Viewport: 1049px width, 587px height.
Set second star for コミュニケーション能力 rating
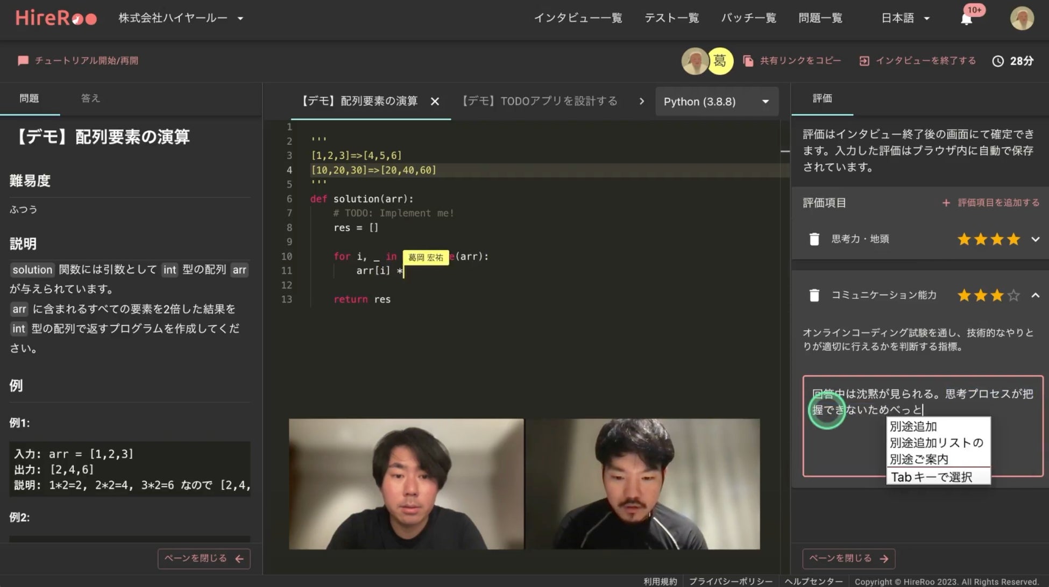pyautogui.click(x=981, y=295)
